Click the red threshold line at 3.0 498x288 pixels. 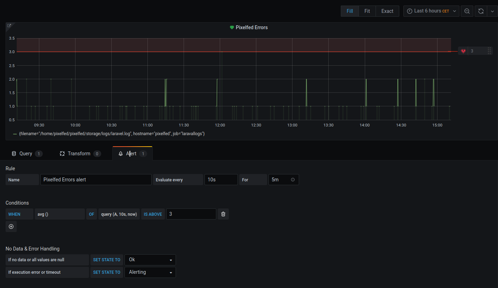(234, 52)
